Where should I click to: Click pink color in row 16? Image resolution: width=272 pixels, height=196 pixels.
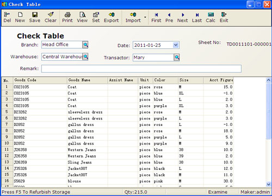158,181
